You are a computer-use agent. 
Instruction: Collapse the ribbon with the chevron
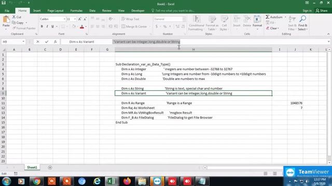click(328, 34)
